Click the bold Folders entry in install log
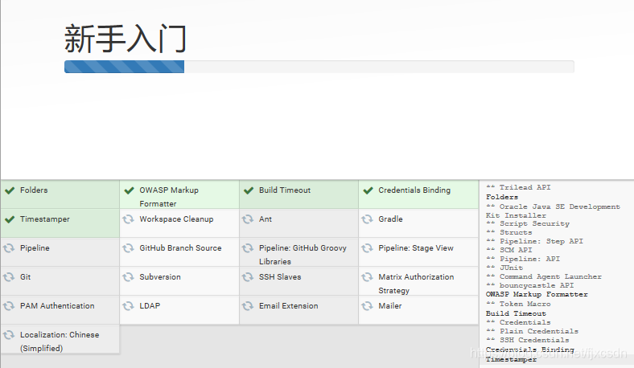634x368 pixels. coord(502,197)
